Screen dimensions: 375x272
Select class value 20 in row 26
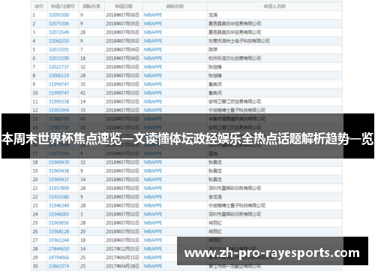tap(82, 231)
